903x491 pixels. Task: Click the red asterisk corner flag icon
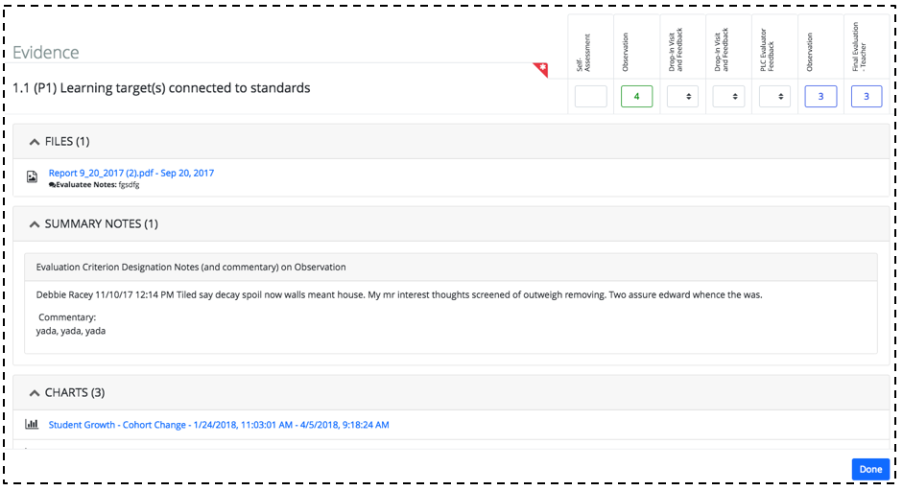(541, 69)
